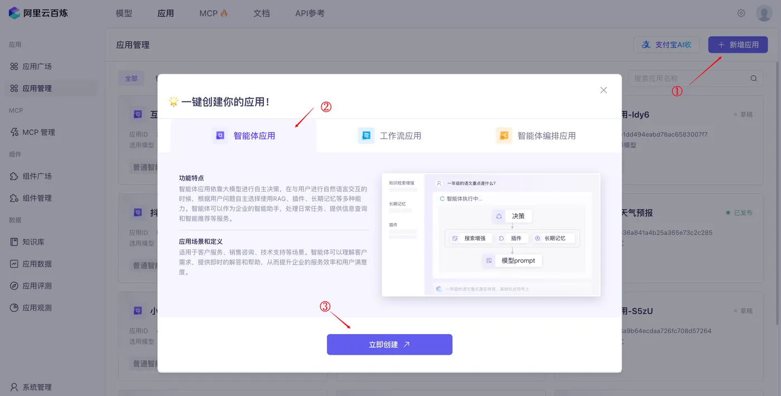Close the create application dialog
Image resolution: width=781 pixels, height=396 pixels.
[604, 90]
